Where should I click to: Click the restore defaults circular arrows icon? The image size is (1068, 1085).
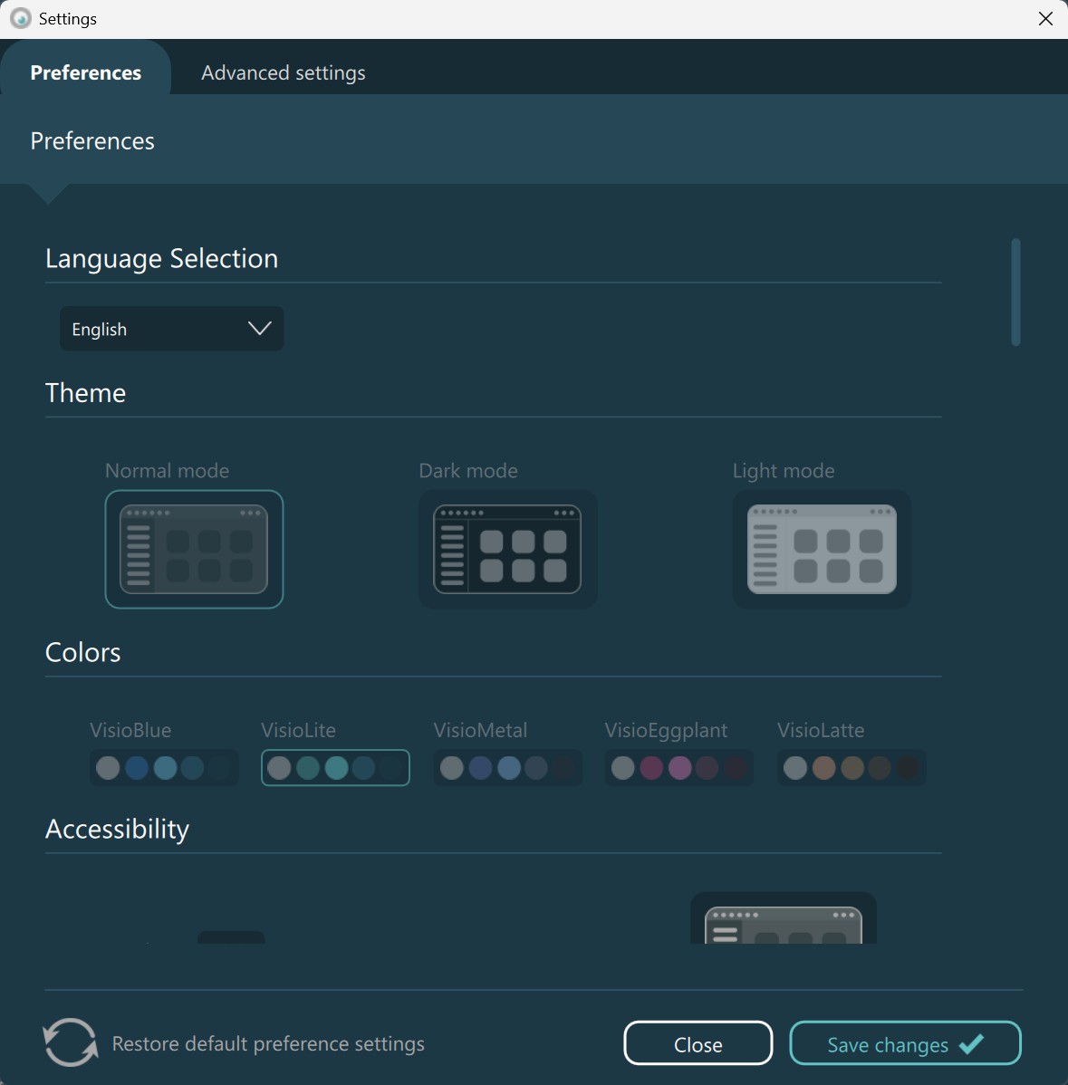coord(70,1043)
